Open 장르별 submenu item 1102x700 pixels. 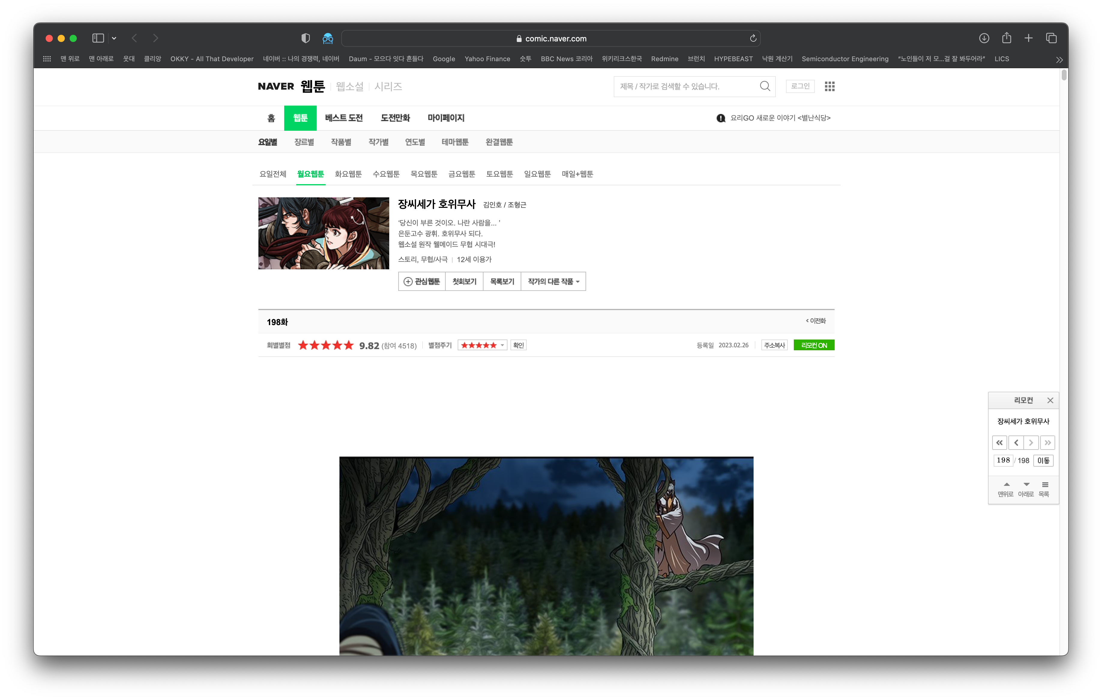[304, 142]
